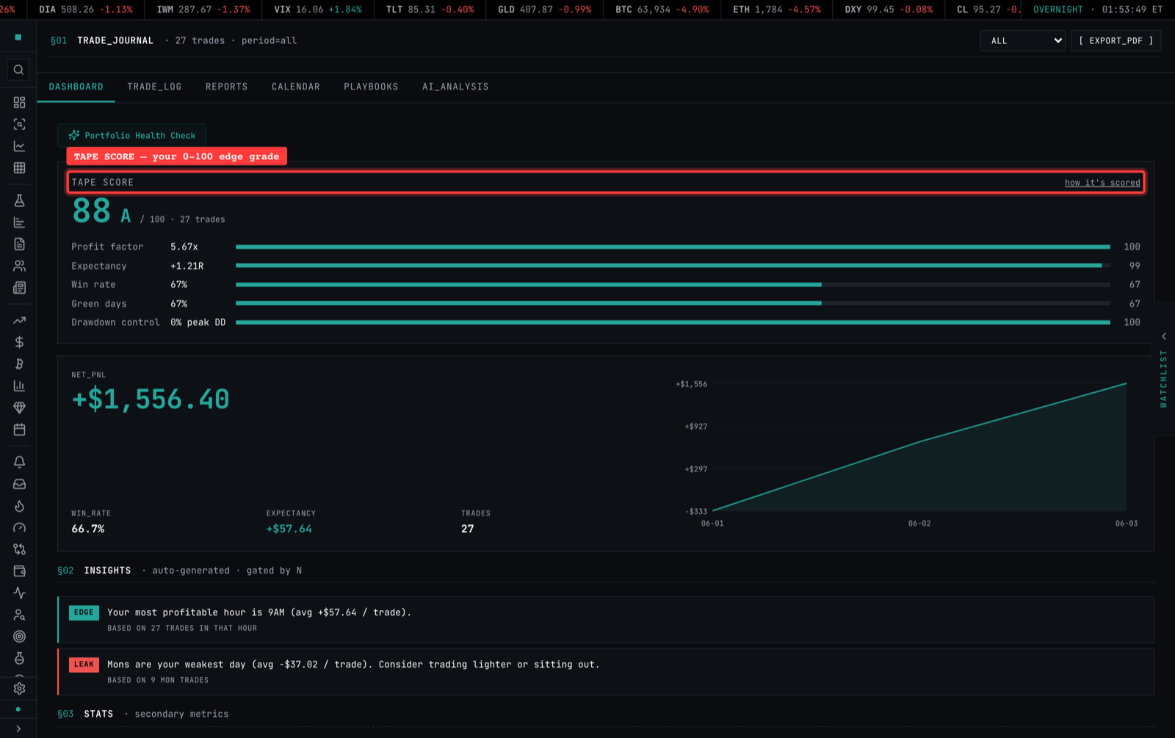This screenshot has height=738, width=1175.
Task: Click the BTC ticker quote
Action: (662, 10)
